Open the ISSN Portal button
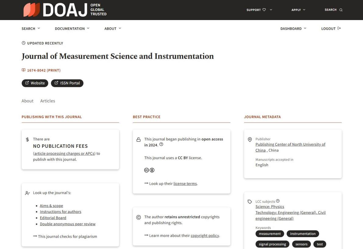Viewport: 363px width, 249px height. [x=67, y=83]
